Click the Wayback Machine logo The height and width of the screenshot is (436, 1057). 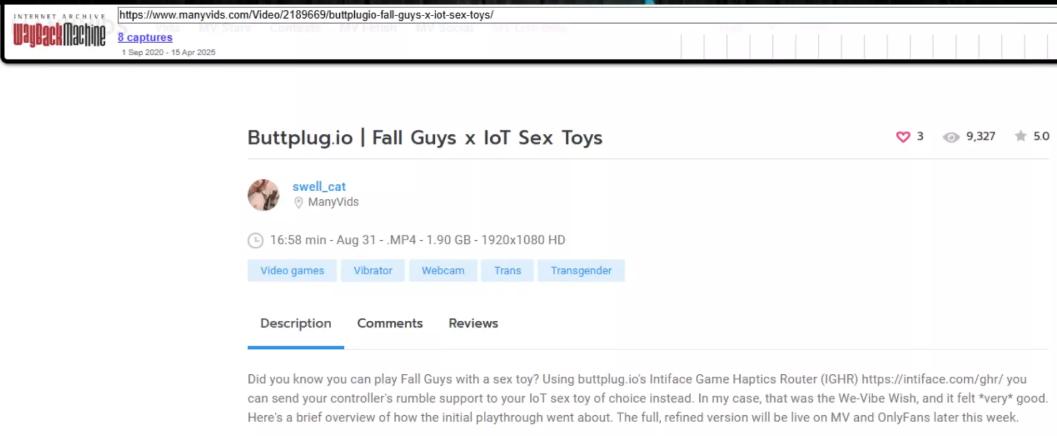click(59, 31)
